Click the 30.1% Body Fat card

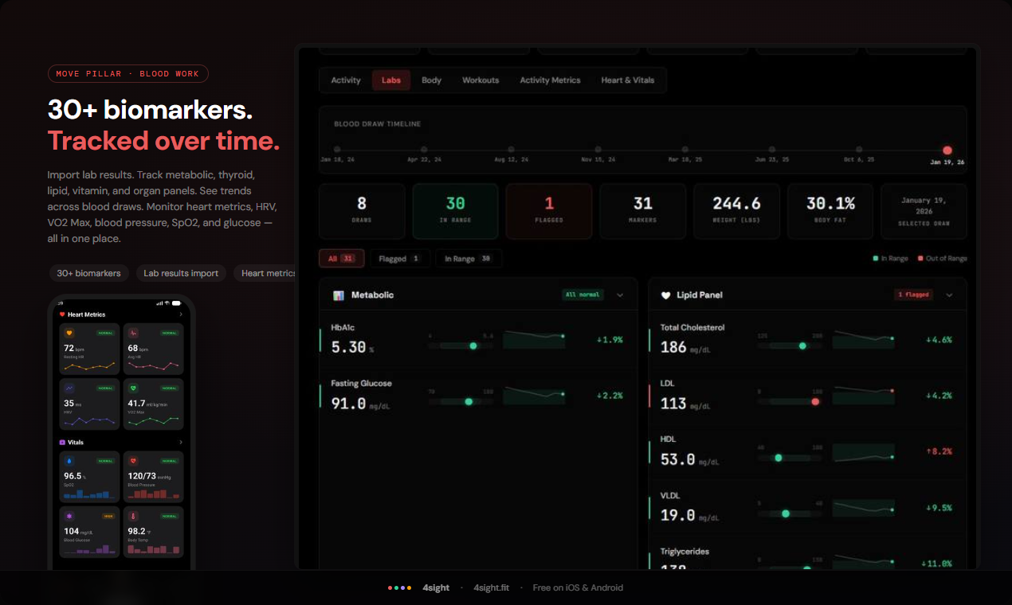click(x=830, y=211)
